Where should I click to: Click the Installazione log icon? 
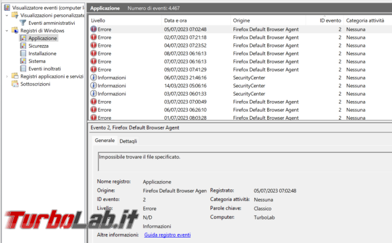(23, 54)
